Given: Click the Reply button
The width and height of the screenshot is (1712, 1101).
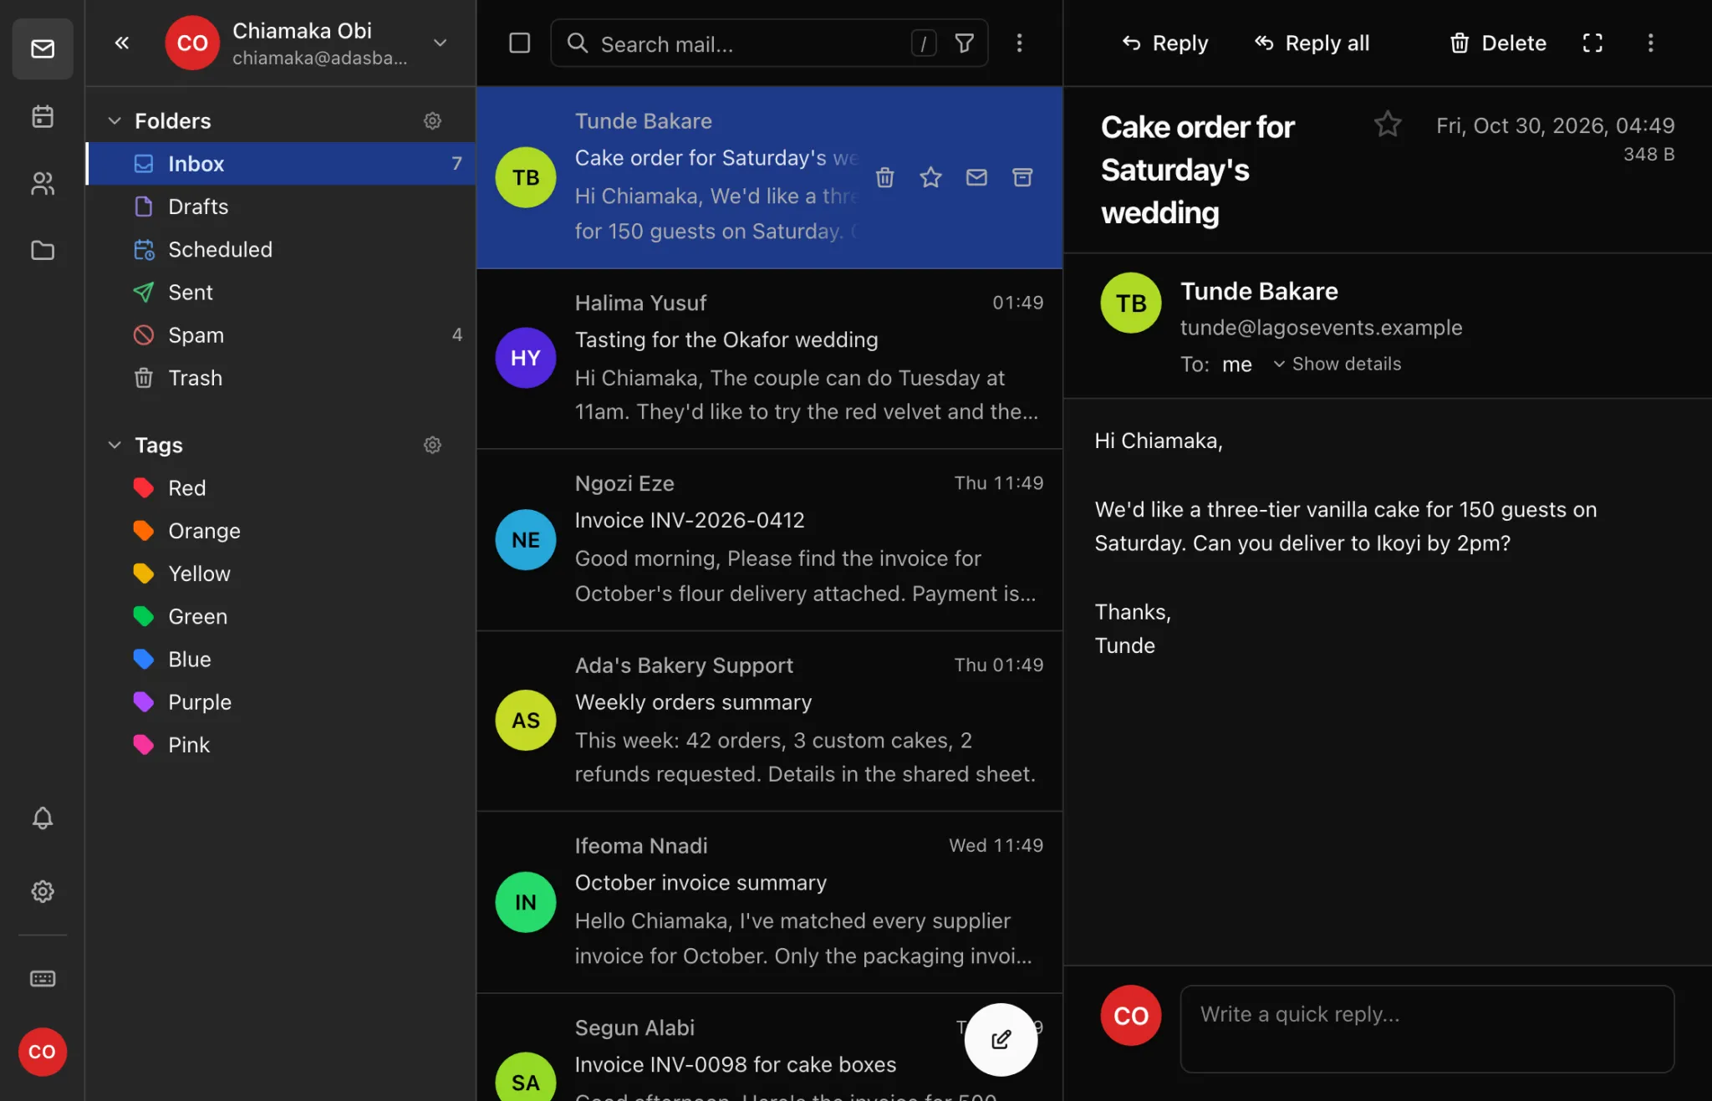Looking at the screenshot, I should click(1164, 43).
